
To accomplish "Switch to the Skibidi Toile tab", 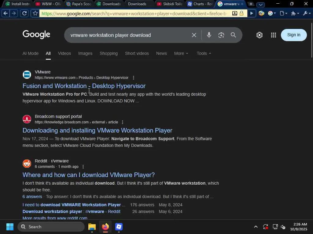I will click(x=169, y=4).
